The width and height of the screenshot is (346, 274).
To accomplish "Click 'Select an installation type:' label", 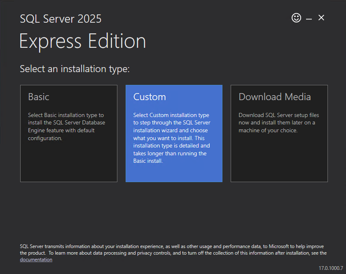I will pos(75,69).
